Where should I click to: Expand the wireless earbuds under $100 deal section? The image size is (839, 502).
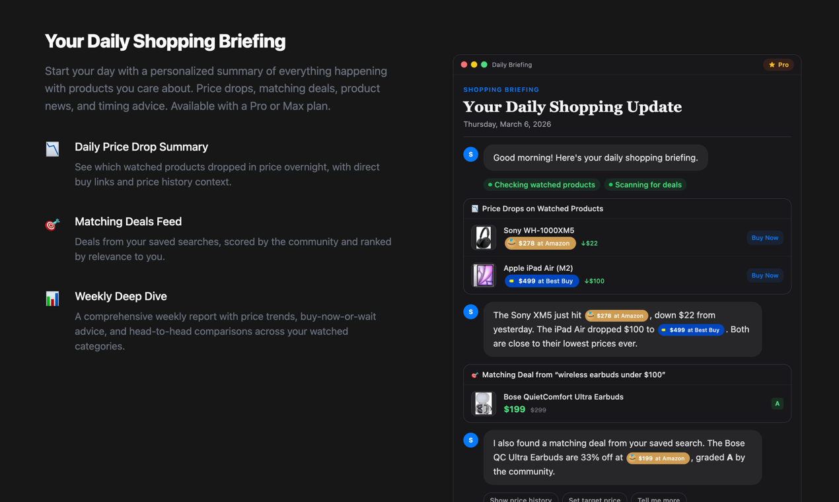click(x=573, y=374)
